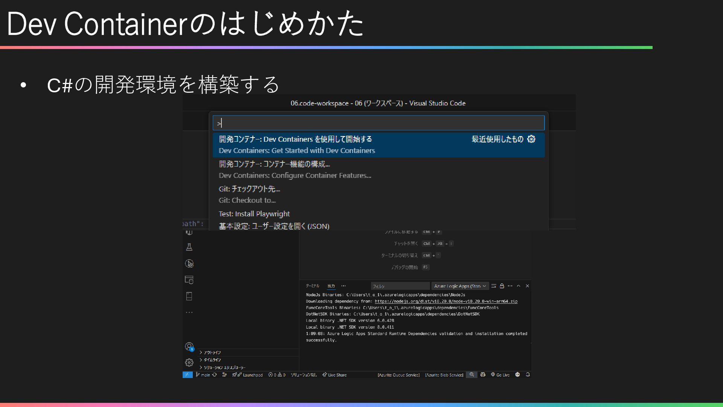Click the gear icon on the recently used command
The image size is (723, 407).
pos(531,139)
